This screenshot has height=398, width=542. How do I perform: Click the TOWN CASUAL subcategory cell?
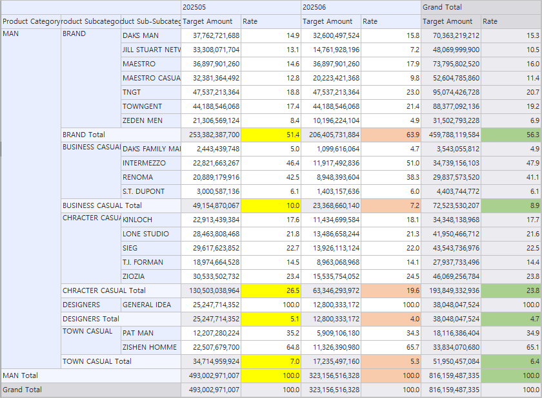(91, 340)
